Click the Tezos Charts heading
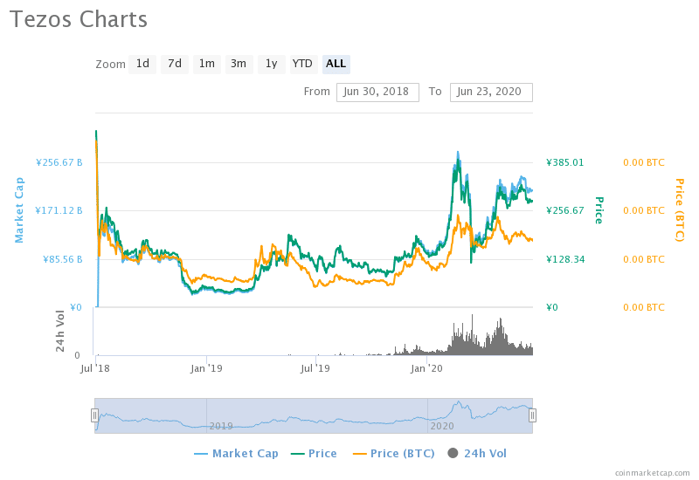This screenshot has width=699, height=480. click(x=79, y=19)
